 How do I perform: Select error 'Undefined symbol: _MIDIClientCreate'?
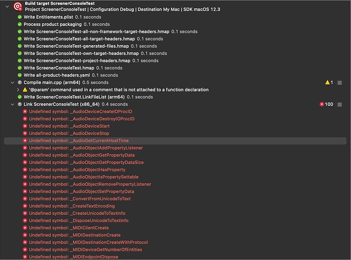(x=69, y=228)
